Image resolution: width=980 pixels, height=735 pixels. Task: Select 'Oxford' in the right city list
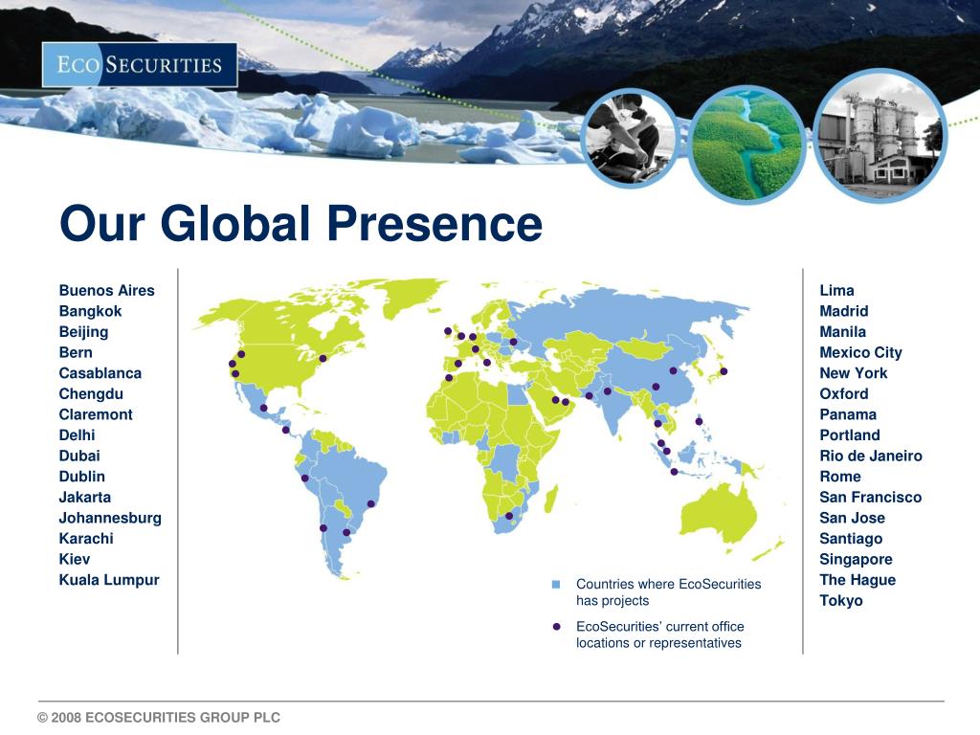[x=844, y=393]
